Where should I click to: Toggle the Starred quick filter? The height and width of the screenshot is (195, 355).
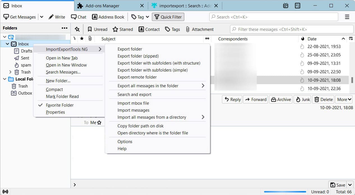point(123,29)
